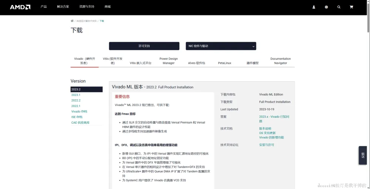Viewport: 370px width, 189px height.
Task: Open the 产品 menu
Action: click(44, 7)
